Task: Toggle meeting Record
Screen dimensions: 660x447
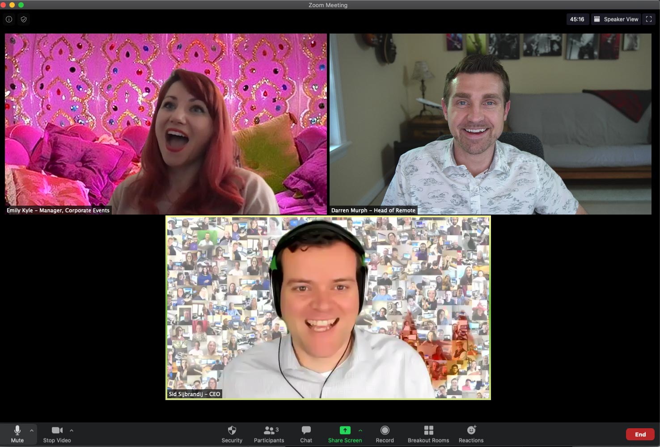Action: [385, 434]
